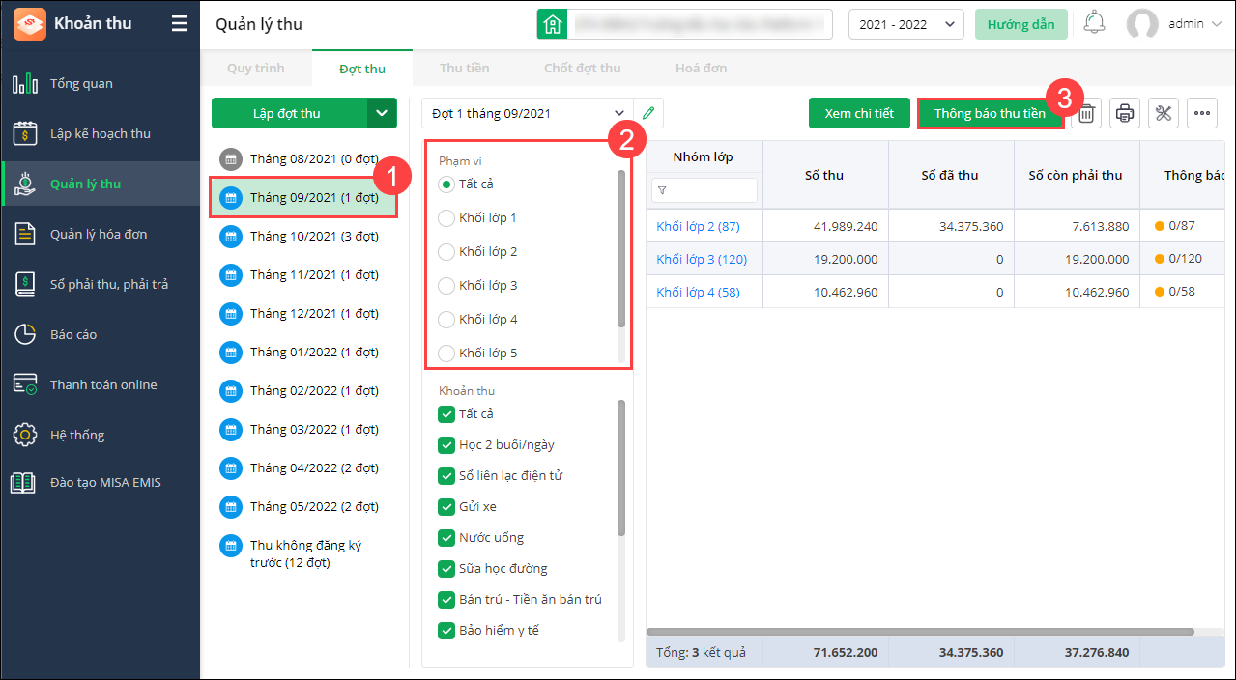Select Tháng 09/2021 (1 đợt) row
The width and height of the screenshot is (1236, 680).
[x=303, y=197]
